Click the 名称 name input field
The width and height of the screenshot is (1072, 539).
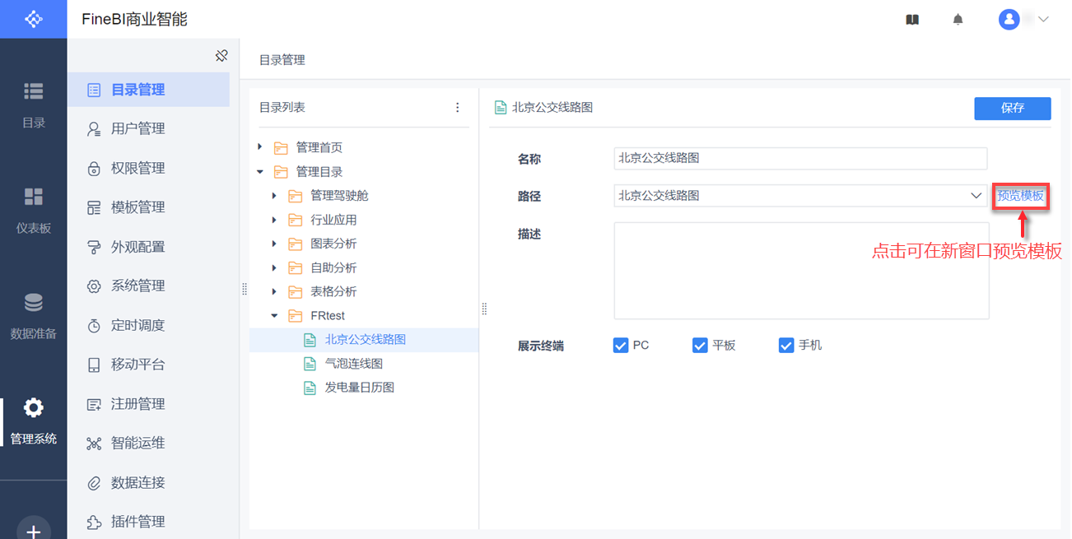pos(799,158)
